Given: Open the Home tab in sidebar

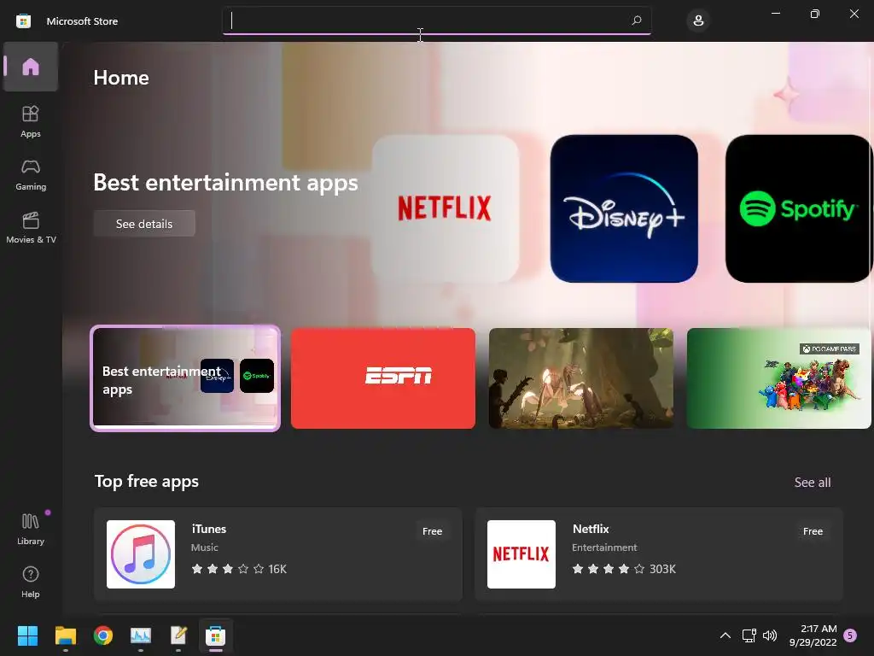Looking at the screenshot, I should pos(31,67).
